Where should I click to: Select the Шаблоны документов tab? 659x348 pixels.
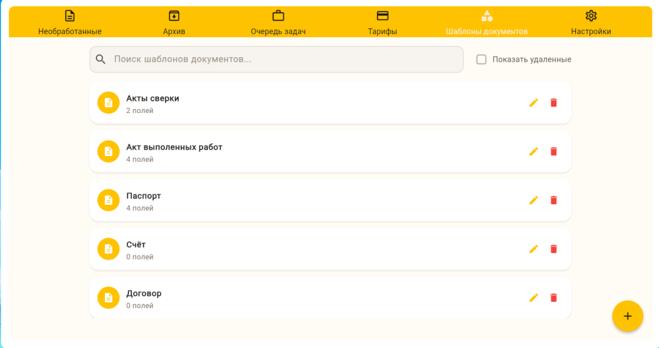pos(487,22)
